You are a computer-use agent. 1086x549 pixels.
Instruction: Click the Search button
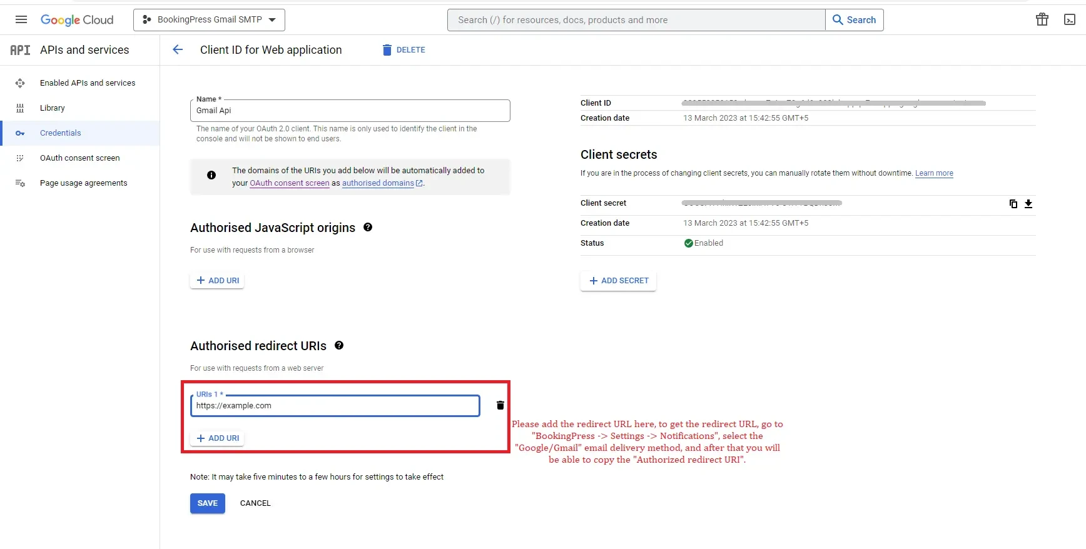coord(855,20)
